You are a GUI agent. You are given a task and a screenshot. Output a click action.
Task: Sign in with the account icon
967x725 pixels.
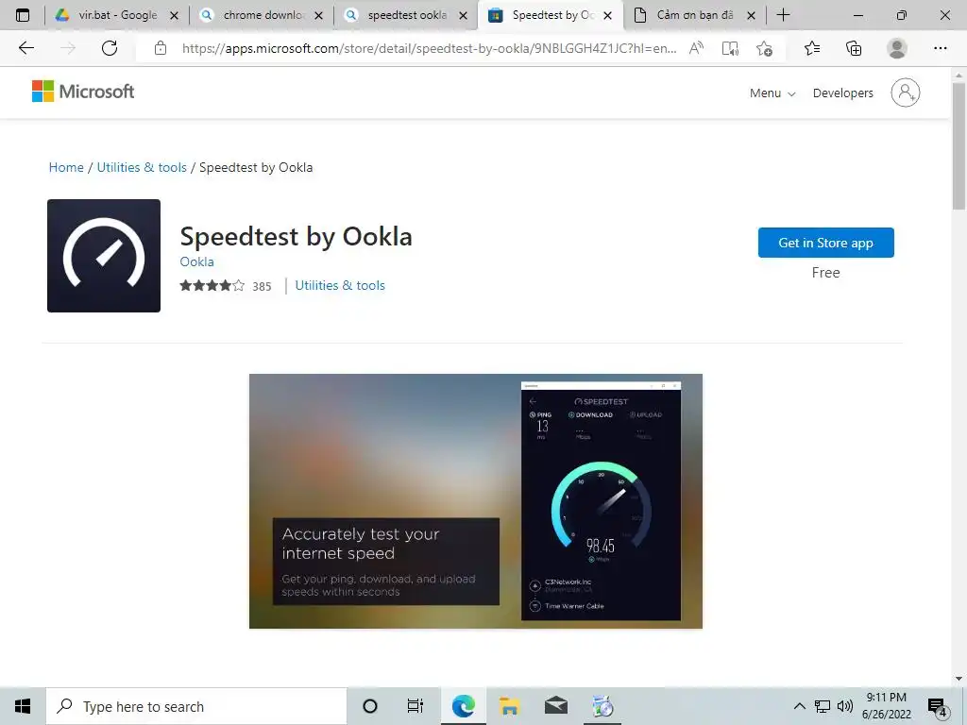905,93
